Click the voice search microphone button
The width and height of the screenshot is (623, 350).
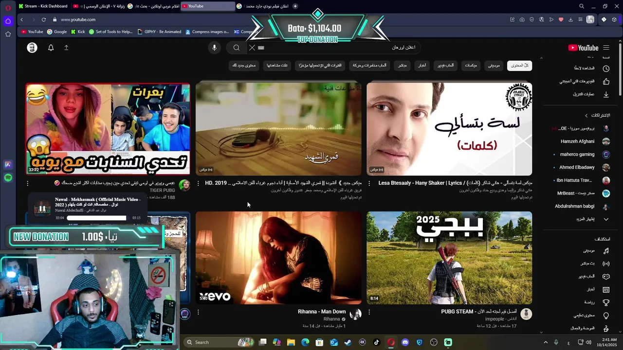pyautogui.click(x=214, y=48)
